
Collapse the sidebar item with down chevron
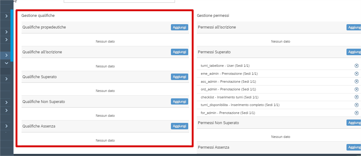click(6, 63)
